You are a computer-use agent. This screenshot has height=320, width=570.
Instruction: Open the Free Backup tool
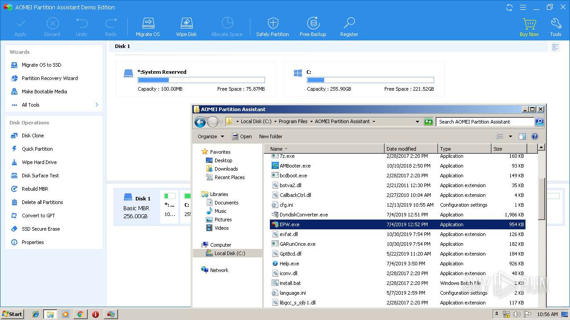[x=313, y=27]
